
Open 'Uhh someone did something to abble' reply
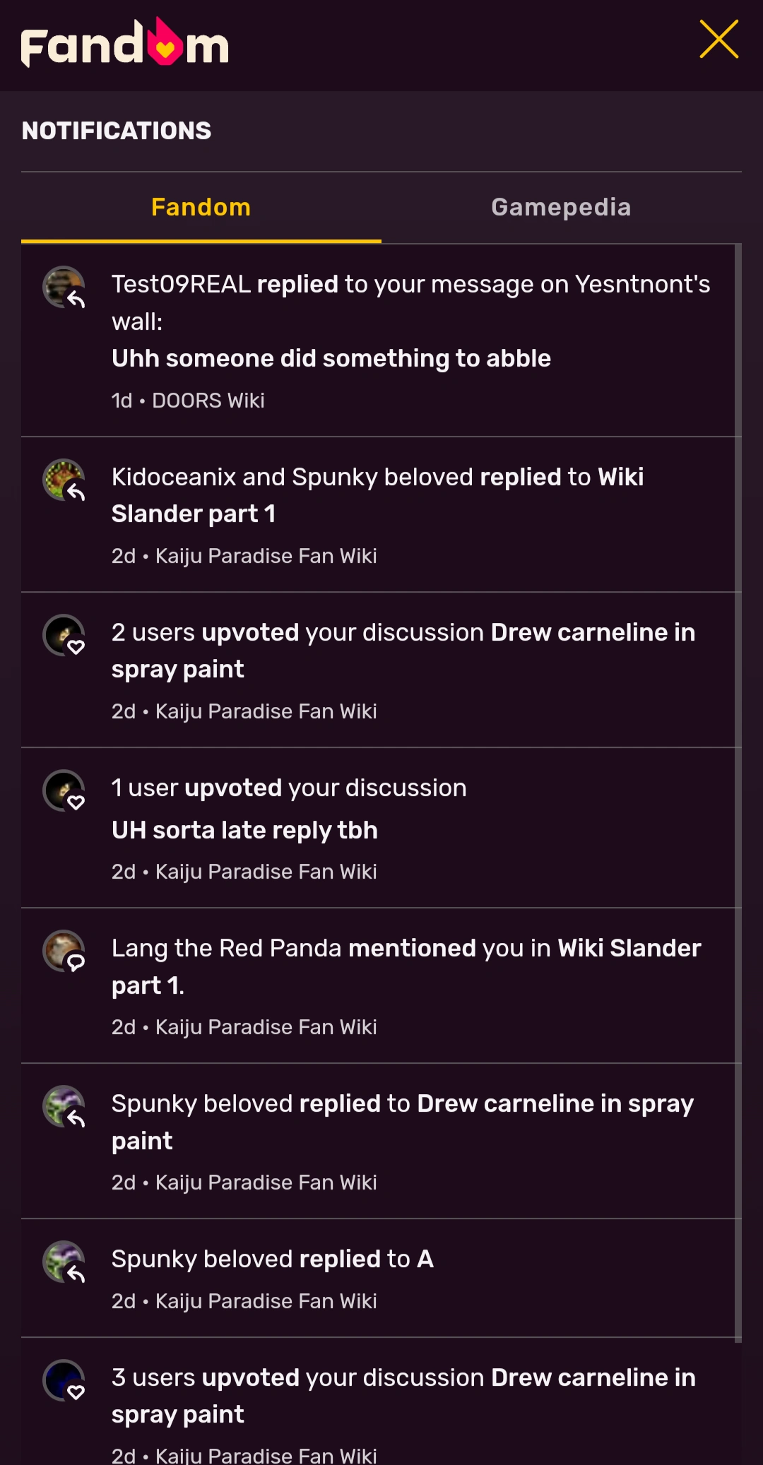(331, 359)
